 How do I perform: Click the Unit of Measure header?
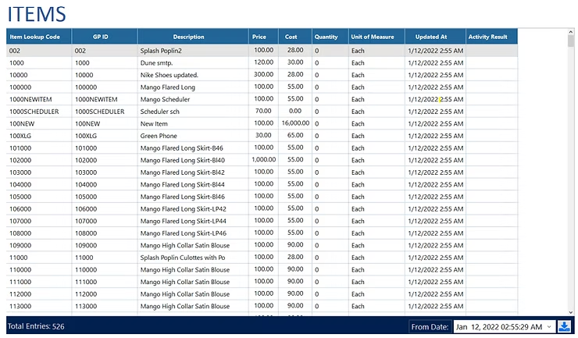click(376, 37)
